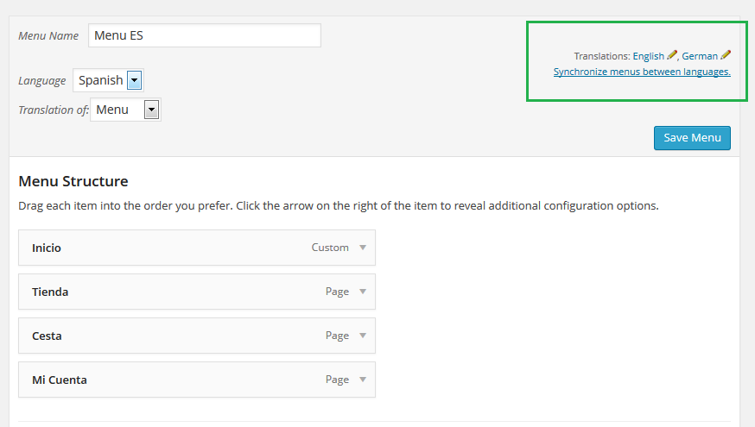Open the Language dropdown showing Spanish
The image size is (755, 427).
pyautogui.click(x=108, y=80)
